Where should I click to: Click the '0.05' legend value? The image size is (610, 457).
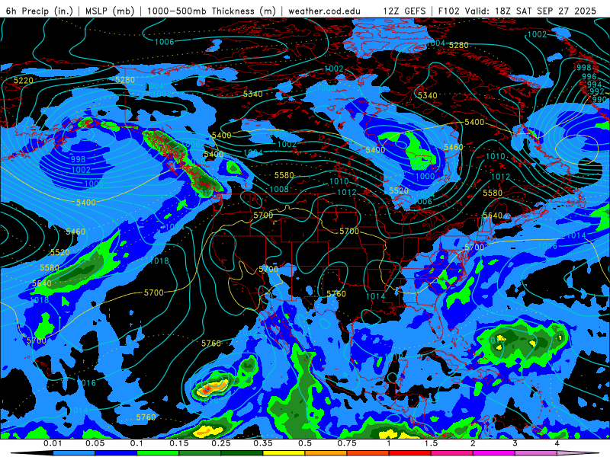pos(95,443)
